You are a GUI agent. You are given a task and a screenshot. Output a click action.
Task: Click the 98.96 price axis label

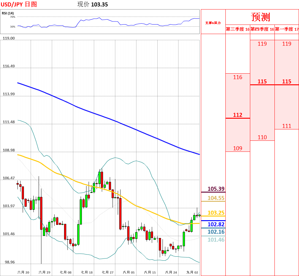coord(10,262)
